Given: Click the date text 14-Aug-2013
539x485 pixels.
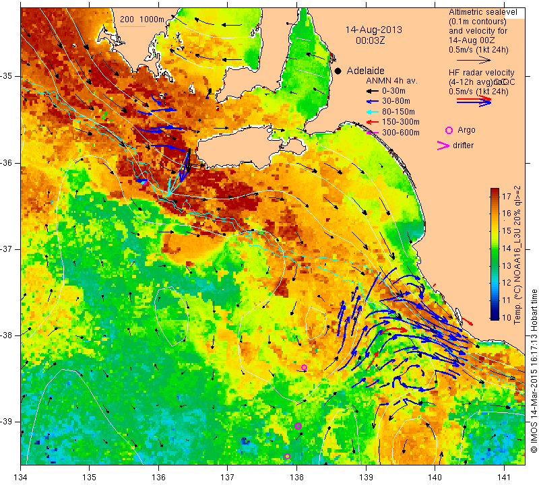Looking at the screenshot, I should (374, 30).
